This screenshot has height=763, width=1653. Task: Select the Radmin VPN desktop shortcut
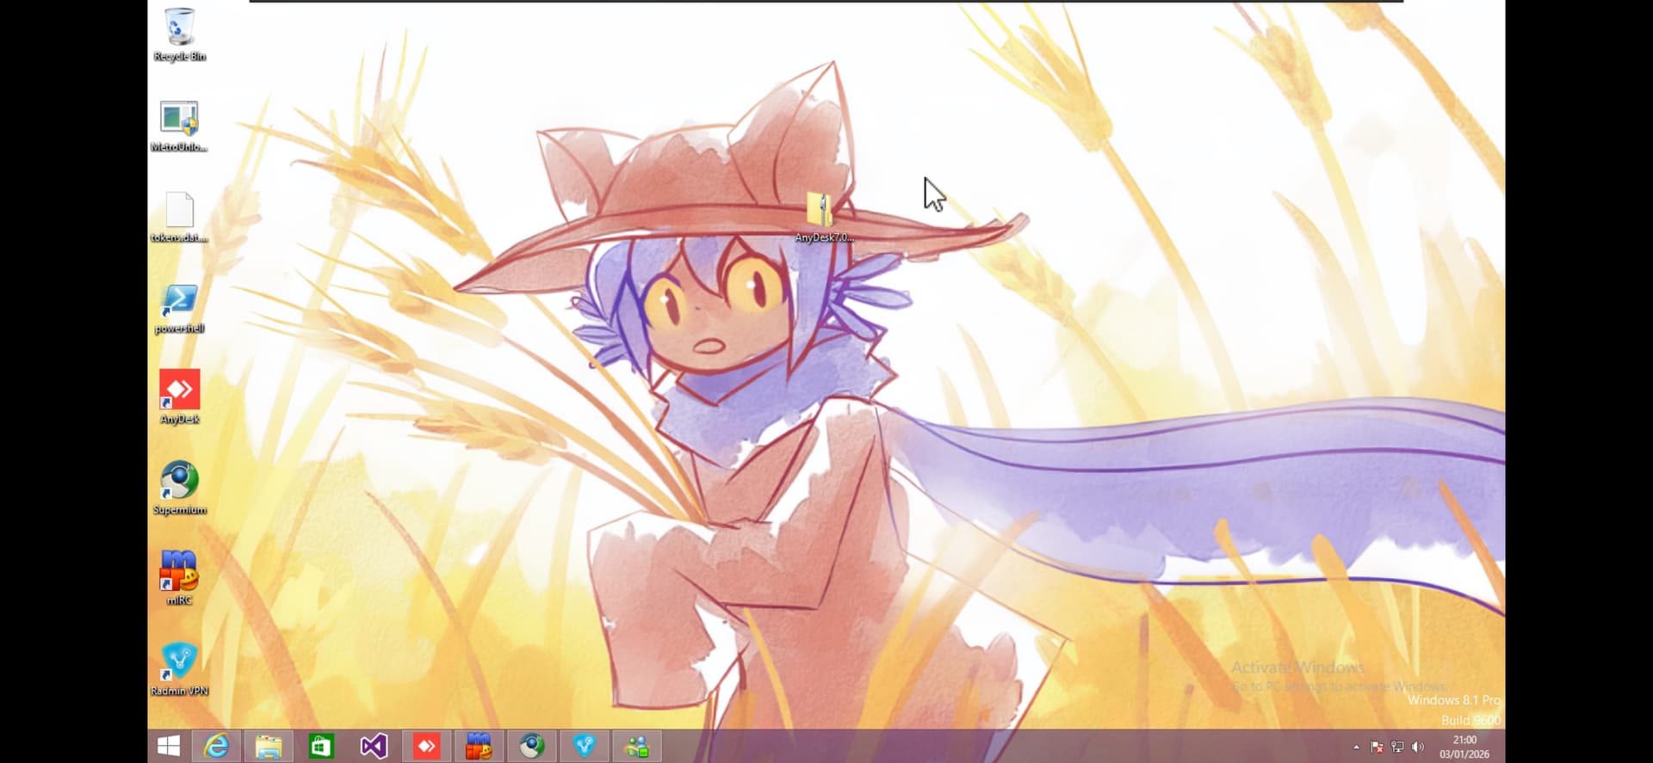coord(179,664)
